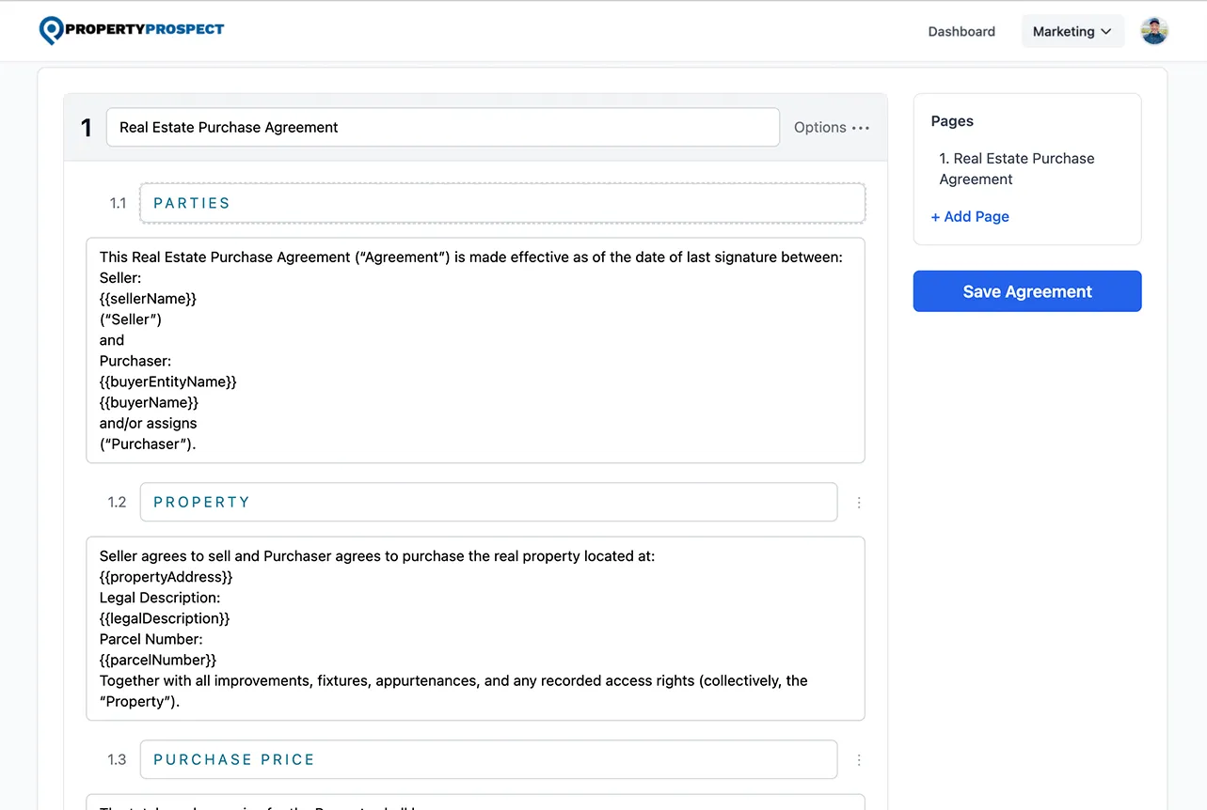
Task: Click the chevron arrow on the Marketing selector
Action: [1107, 30]
